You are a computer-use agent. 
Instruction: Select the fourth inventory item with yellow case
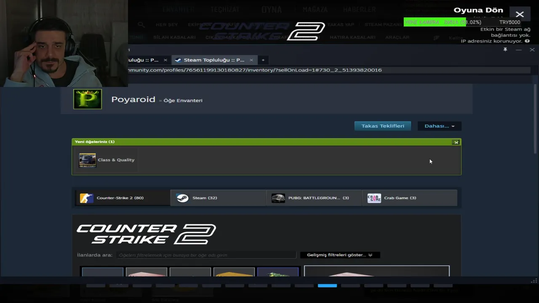tap(234, 272)
